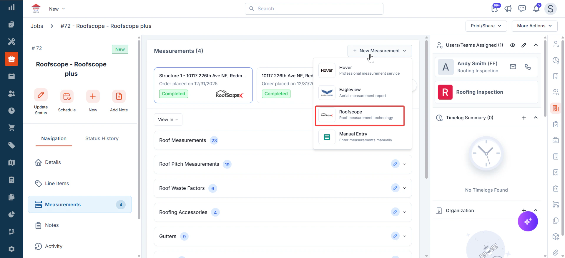Edit Roof Waste Factors with pencil icon

(x=395, y=188)
